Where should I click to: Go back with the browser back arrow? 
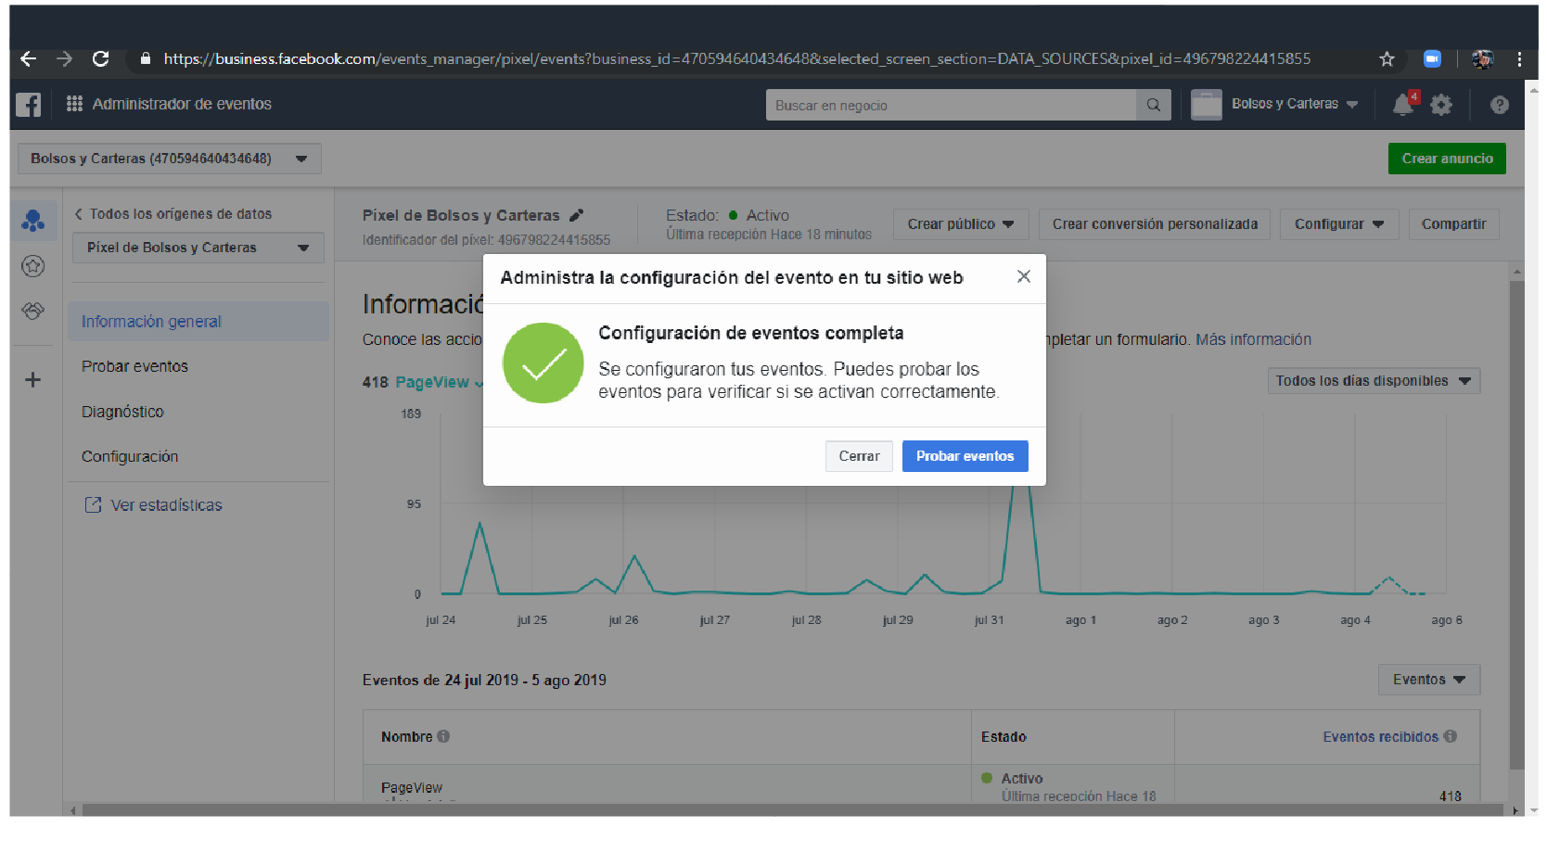(x=29, y=59)
